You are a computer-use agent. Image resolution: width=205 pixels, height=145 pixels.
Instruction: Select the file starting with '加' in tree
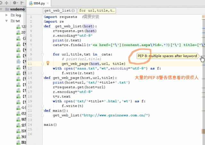click(x=24, y=131)
